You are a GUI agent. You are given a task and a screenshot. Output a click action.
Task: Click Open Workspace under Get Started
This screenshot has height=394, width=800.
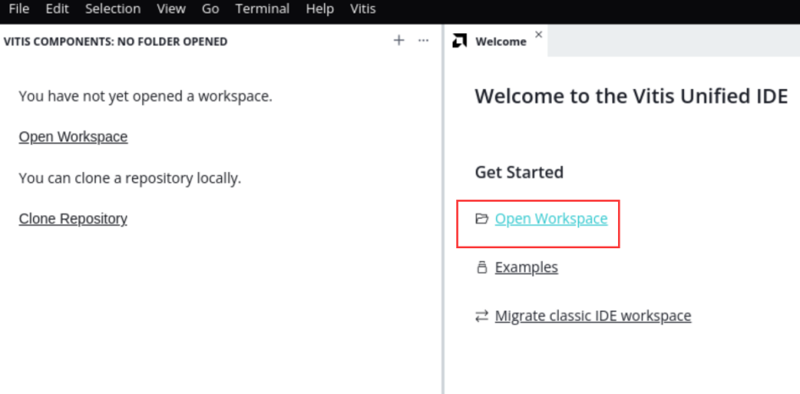pyautogui.click(x=551, y=219)
